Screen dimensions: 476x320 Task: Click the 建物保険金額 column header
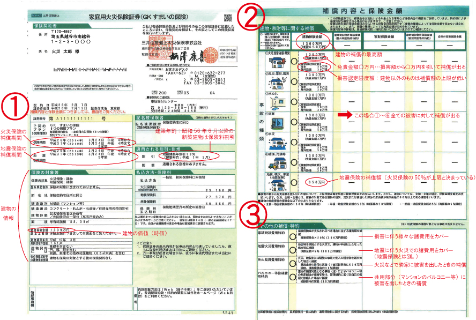point(313,36)
